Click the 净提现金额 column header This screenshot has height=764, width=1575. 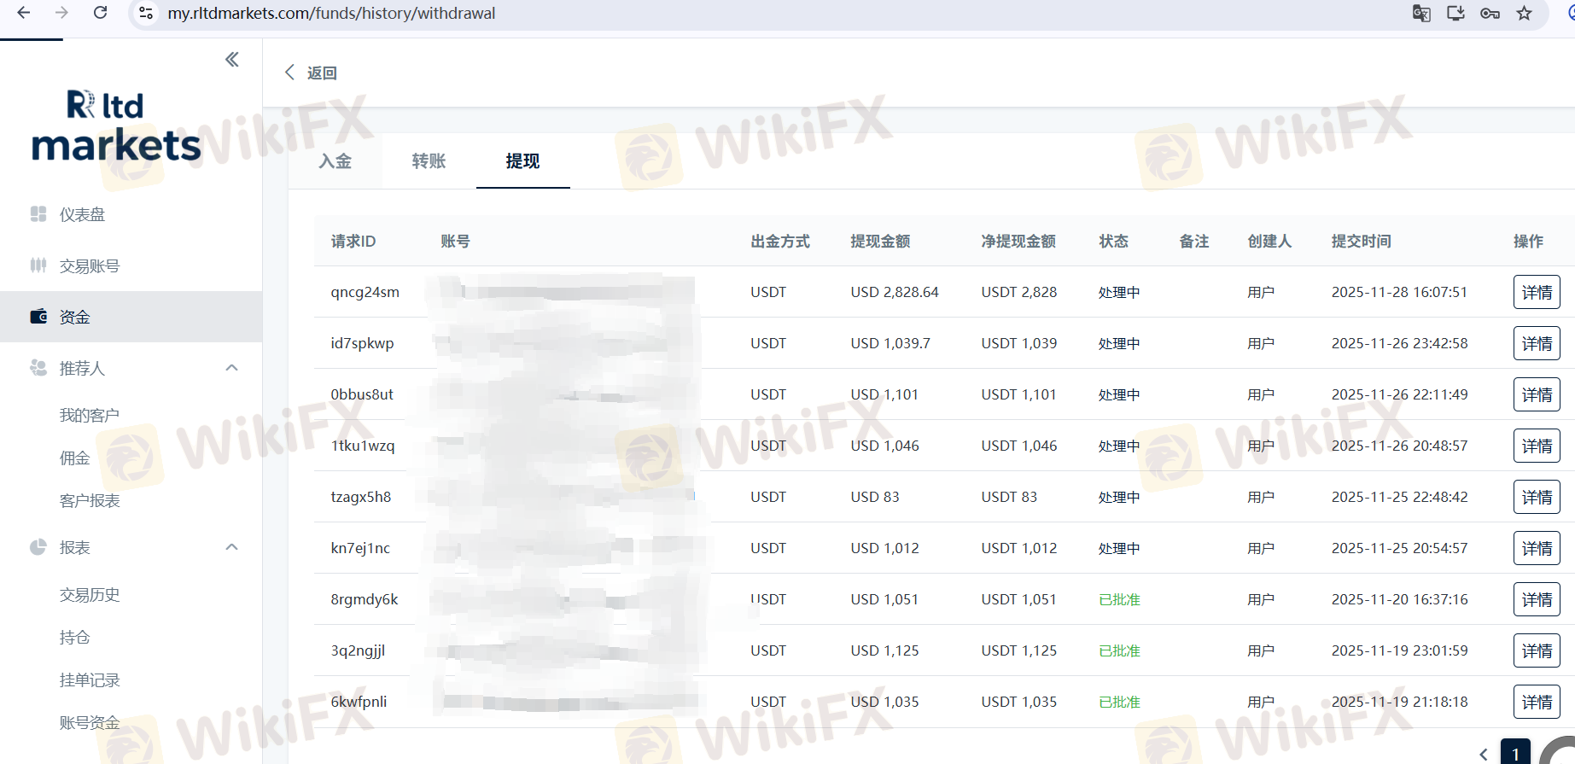pyautogui.click(x=1018, y=242)
